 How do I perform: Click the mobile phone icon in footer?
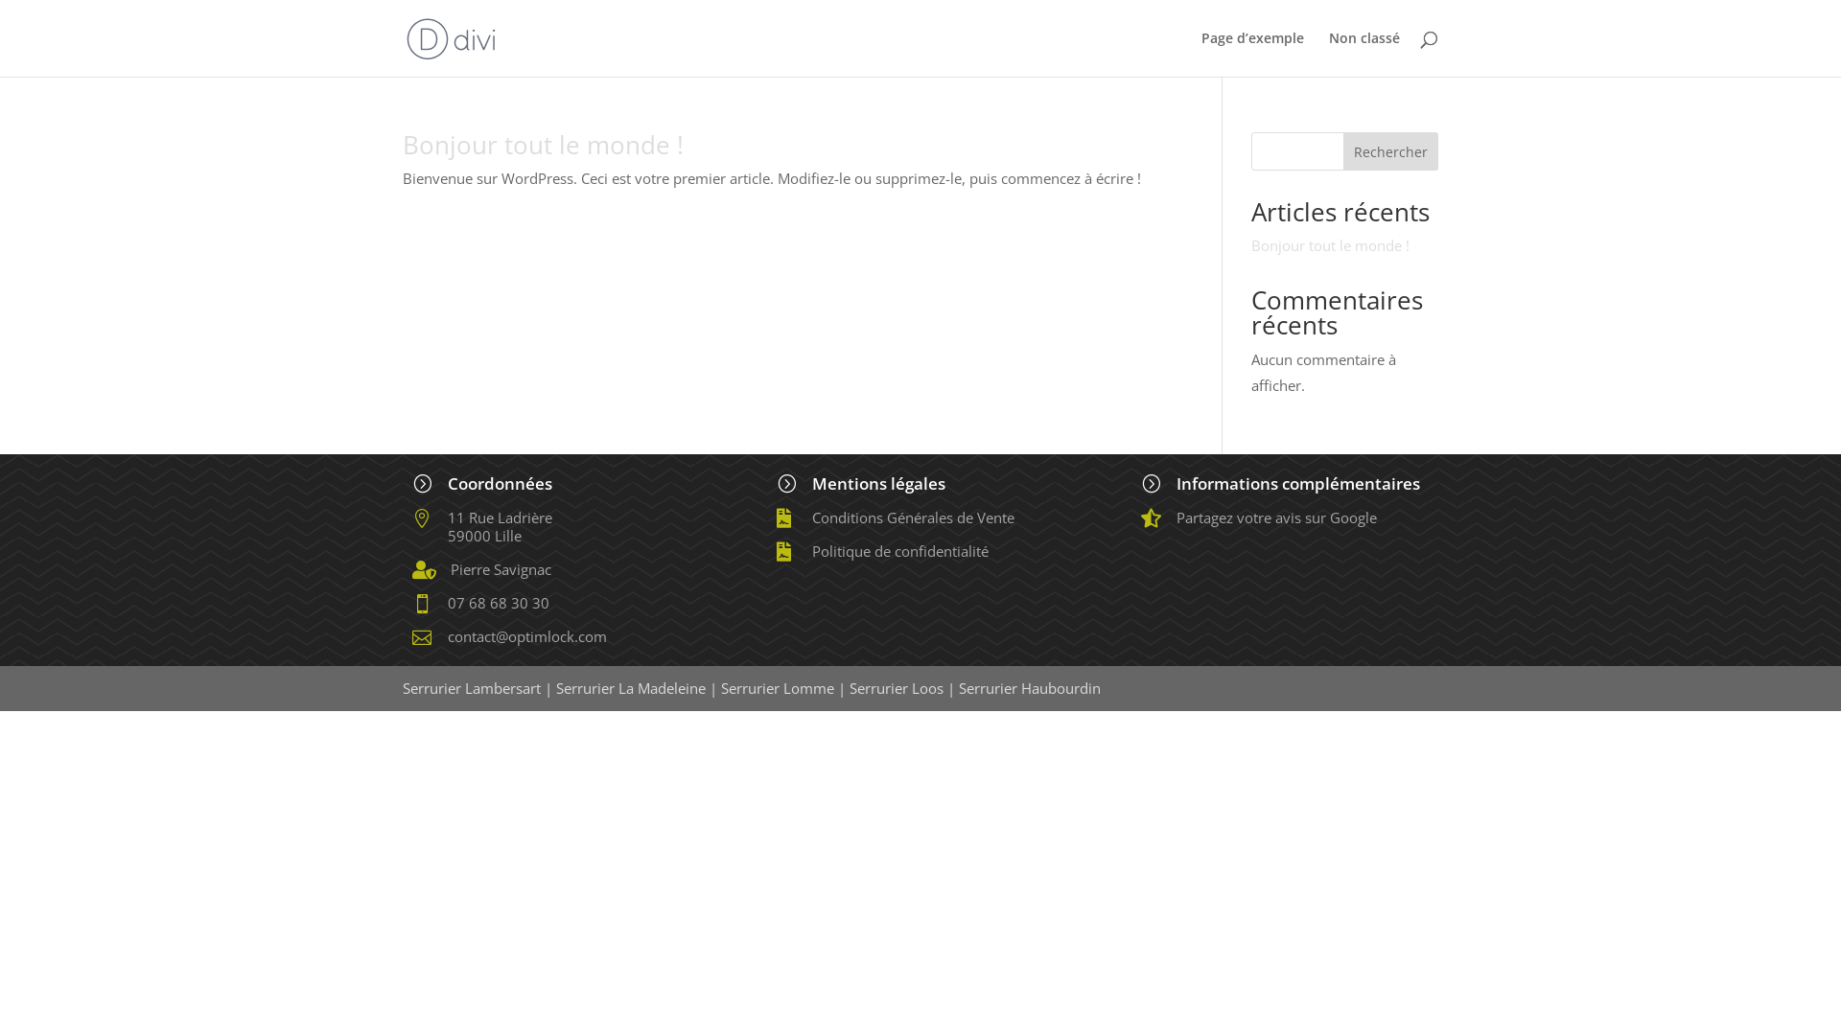click(422, 604)
